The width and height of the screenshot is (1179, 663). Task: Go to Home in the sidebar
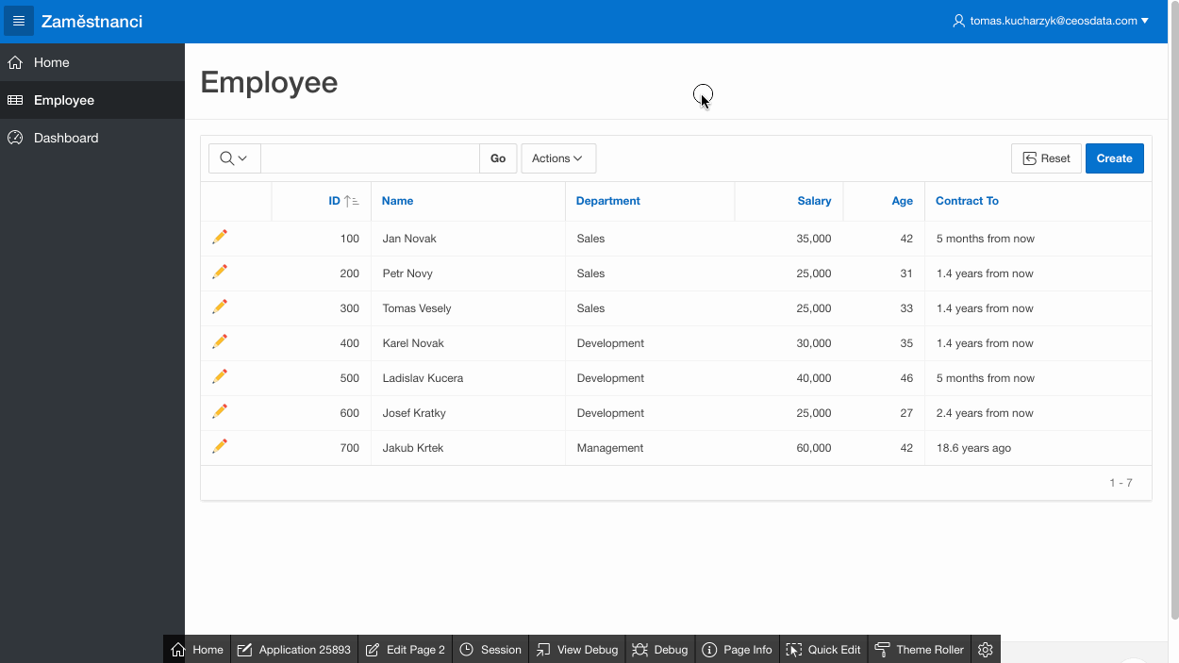52,62
